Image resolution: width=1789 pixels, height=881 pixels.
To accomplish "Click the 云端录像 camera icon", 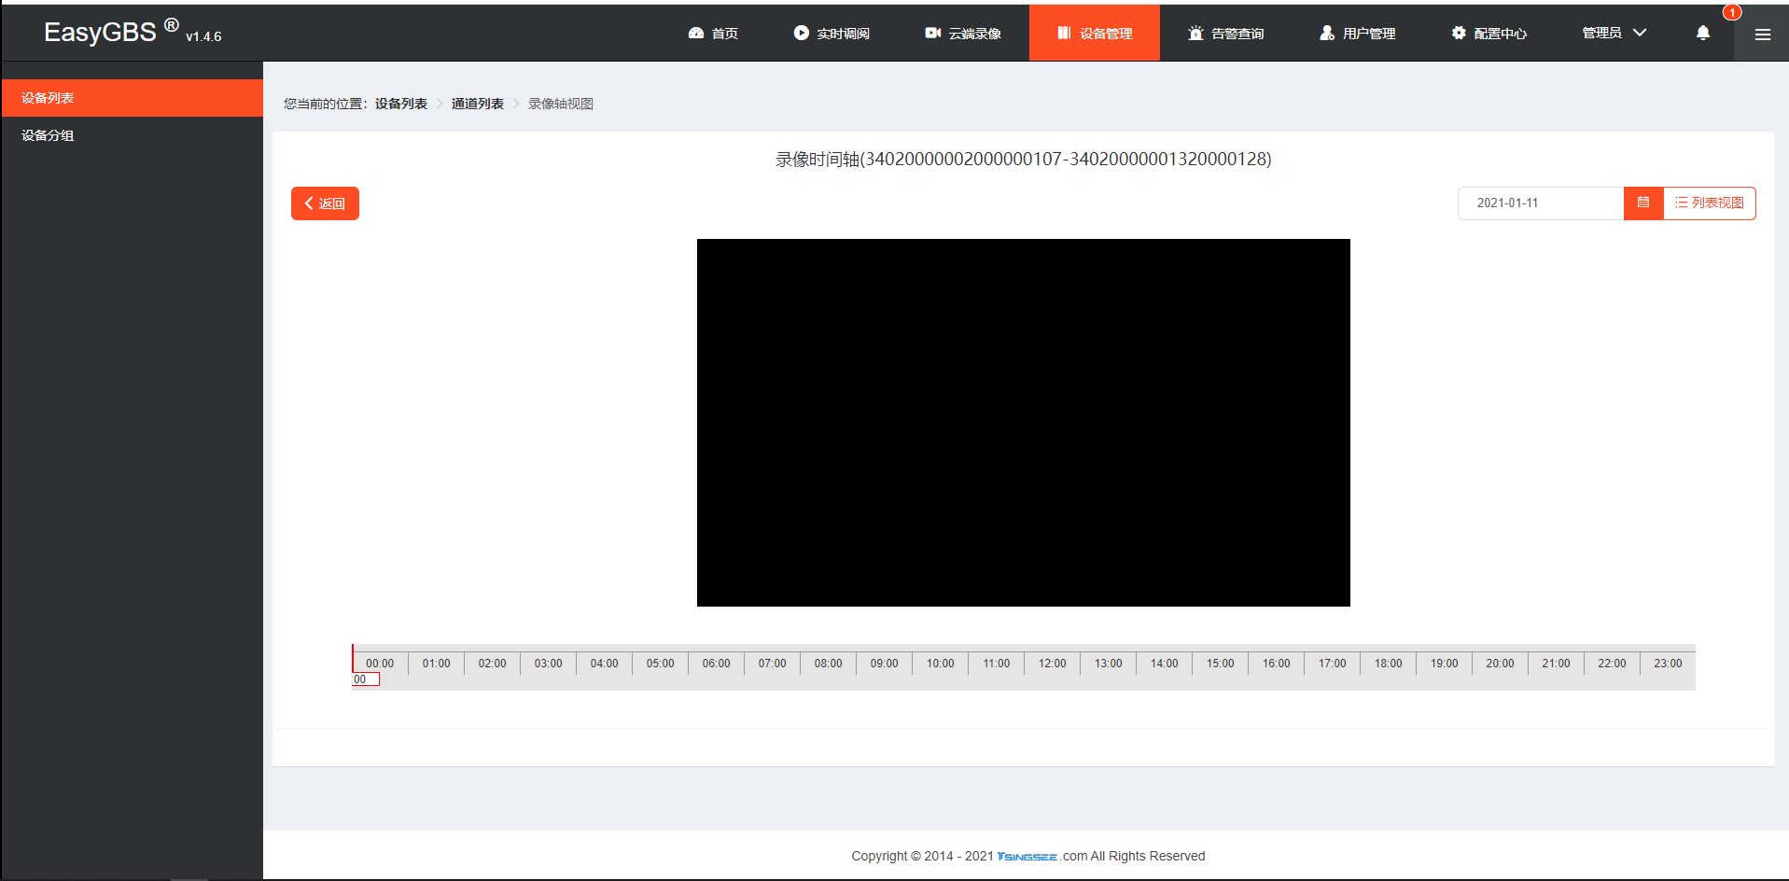I will pyautogui.click(x=932, y=34).
